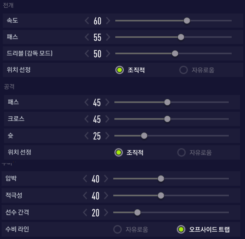Select 조직적 for 공격 위치 선정

[118, 153]
